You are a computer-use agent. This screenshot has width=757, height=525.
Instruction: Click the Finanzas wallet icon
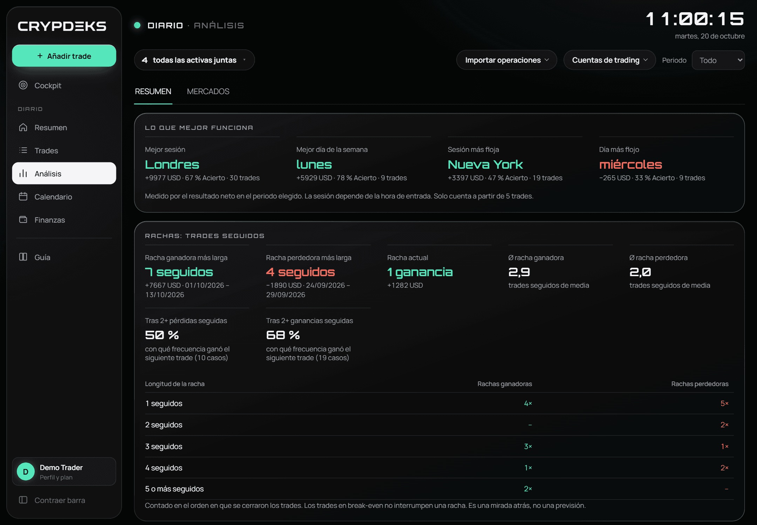point(23,219)
